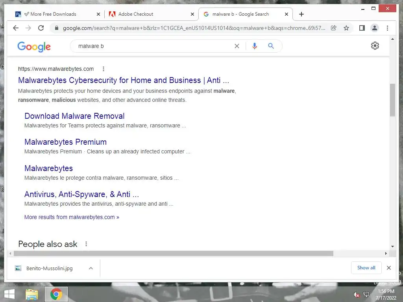Open the Windows Start menu
403x302 pixels.
9,294
